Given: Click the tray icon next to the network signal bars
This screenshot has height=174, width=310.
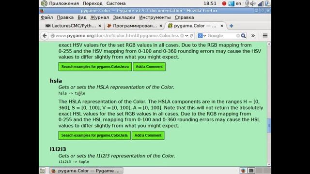Looking at the screenshot, I should [267, 3].
